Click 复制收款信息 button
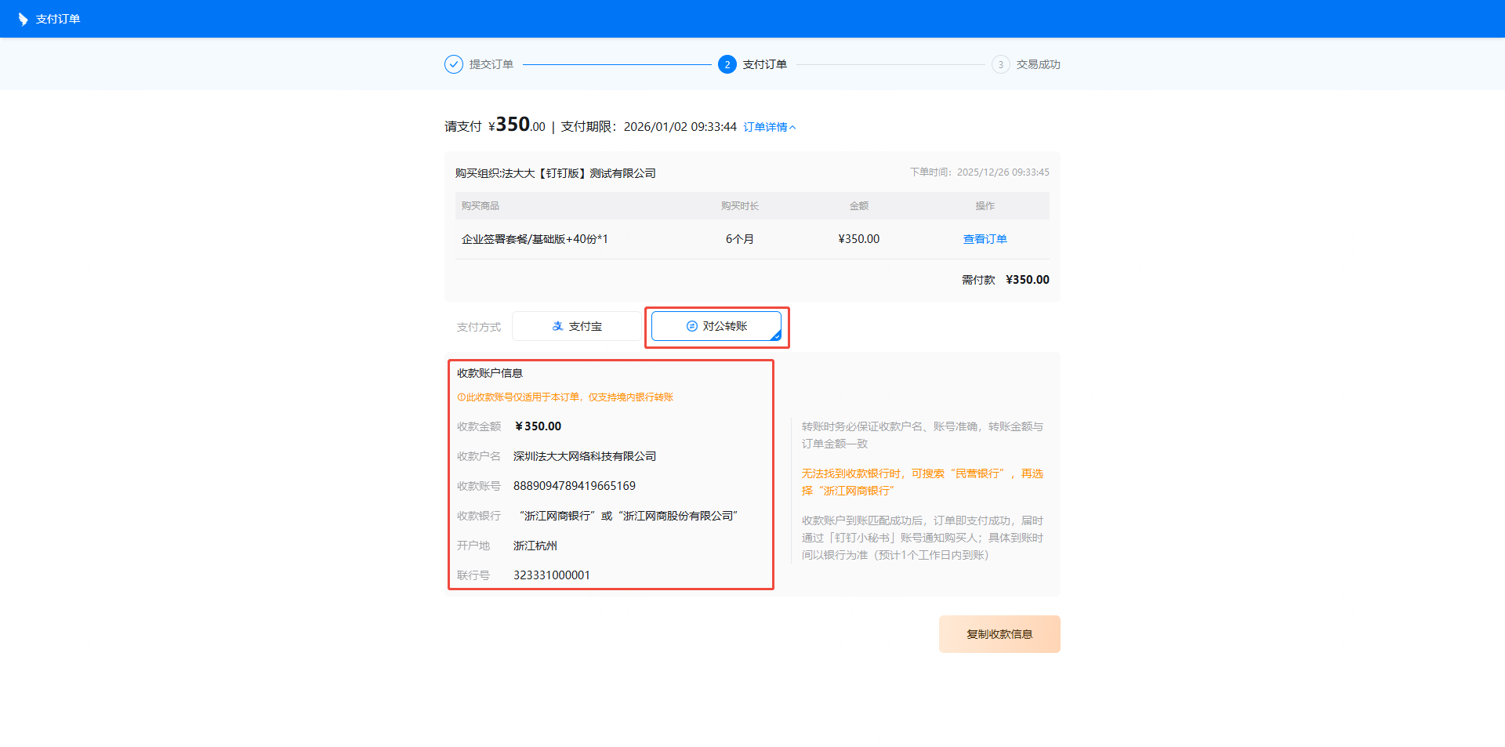 tap(999, 634)
